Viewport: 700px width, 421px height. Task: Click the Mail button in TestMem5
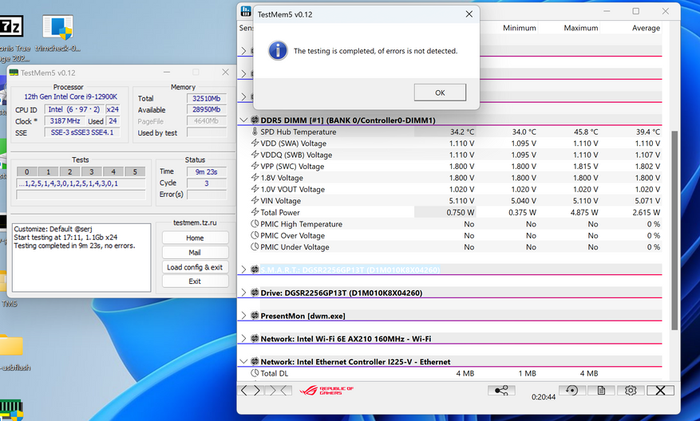(x=195, y=252)
